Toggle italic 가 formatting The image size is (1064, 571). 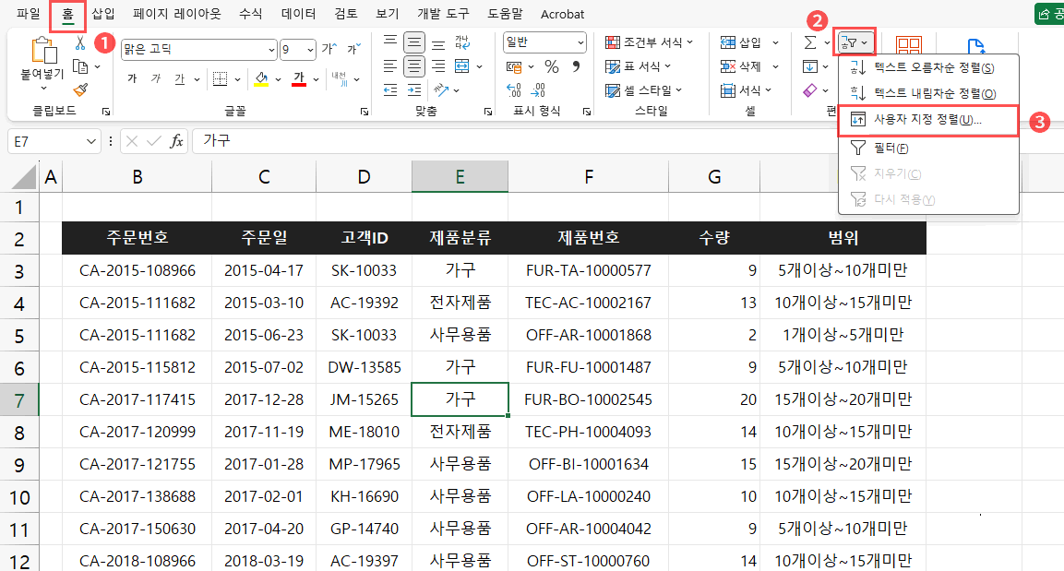[x=156, y=79]
